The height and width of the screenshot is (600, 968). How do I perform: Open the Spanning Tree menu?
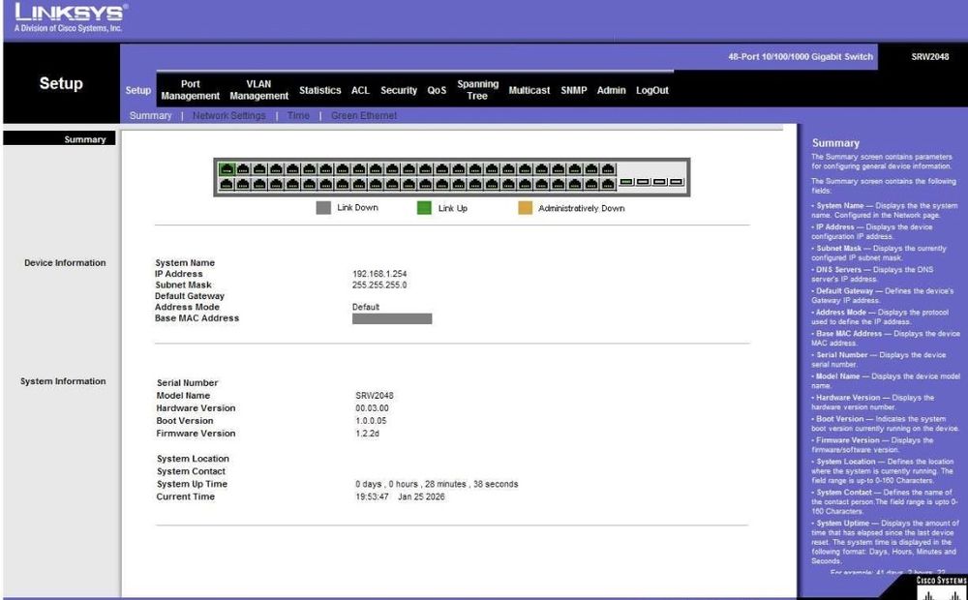(x=478, y=90)
